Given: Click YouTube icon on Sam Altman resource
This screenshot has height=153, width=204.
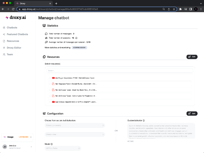Looking at the screenshot, I should pos(53,102).
